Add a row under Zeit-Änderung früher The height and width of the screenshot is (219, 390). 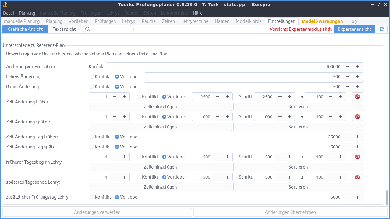160,107
